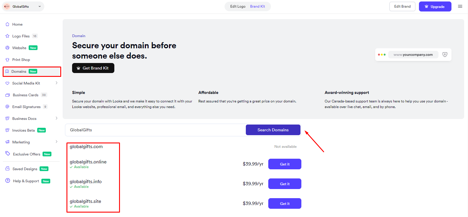This screenshot has height=217, width=468.
Task: Click the shield icon in the domain preview
Action: point(445,54)
